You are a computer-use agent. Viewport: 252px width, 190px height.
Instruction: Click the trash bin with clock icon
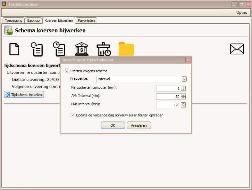coord(104,49)
